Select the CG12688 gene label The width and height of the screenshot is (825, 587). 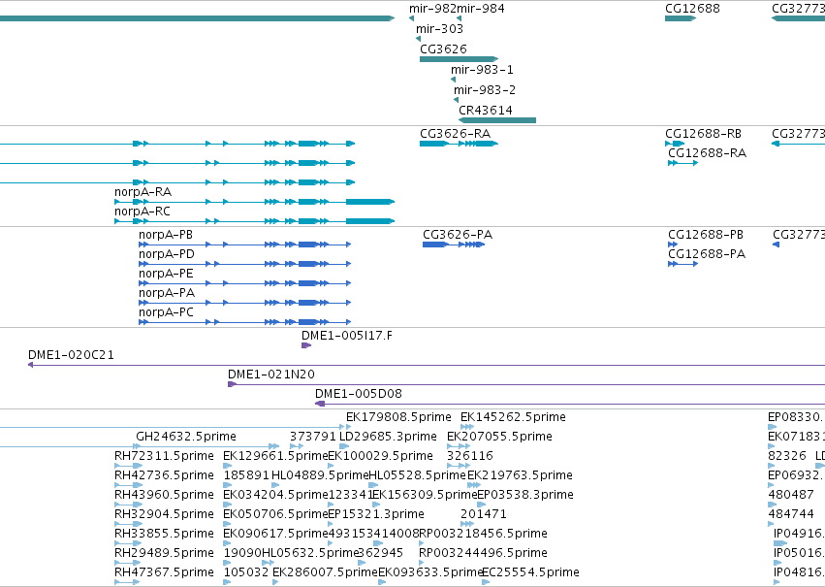pos(692,9)
